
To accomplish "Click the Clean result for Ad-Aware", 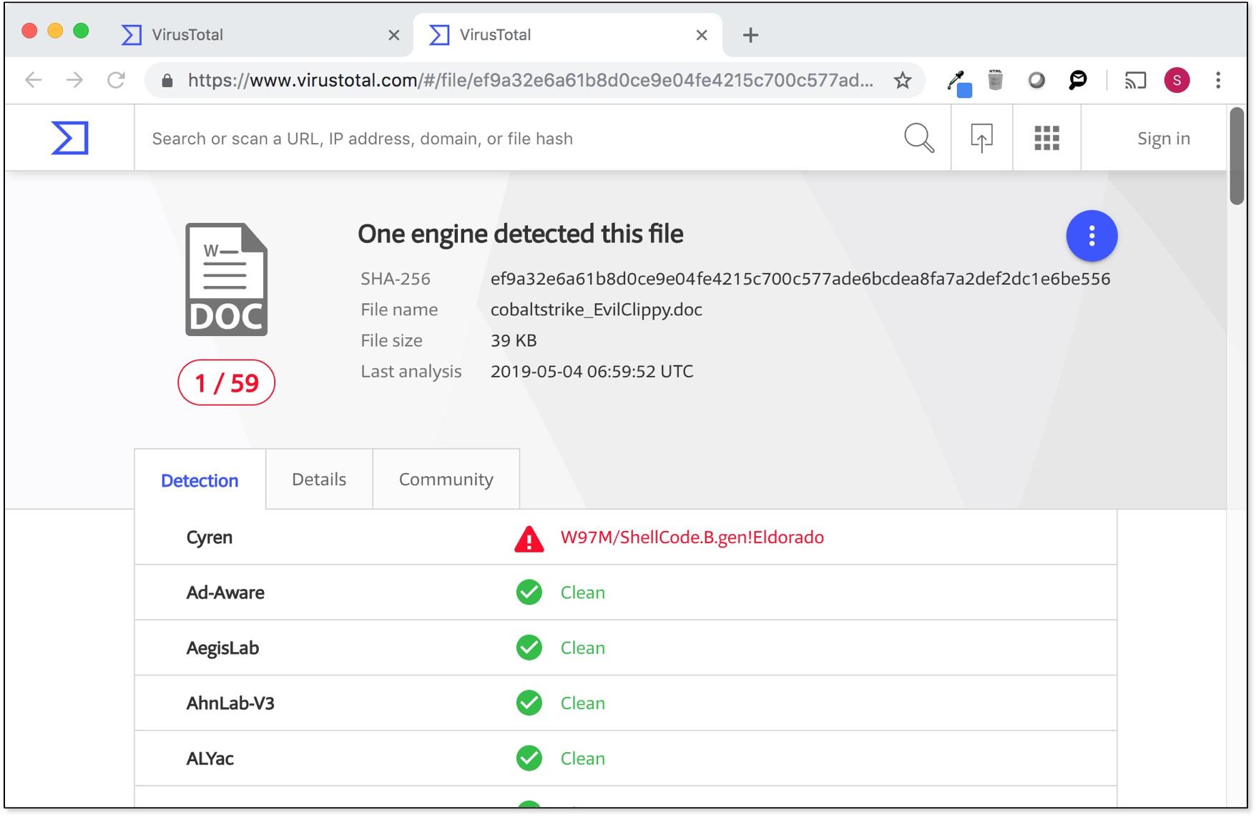I will click(x=583, y=593).
